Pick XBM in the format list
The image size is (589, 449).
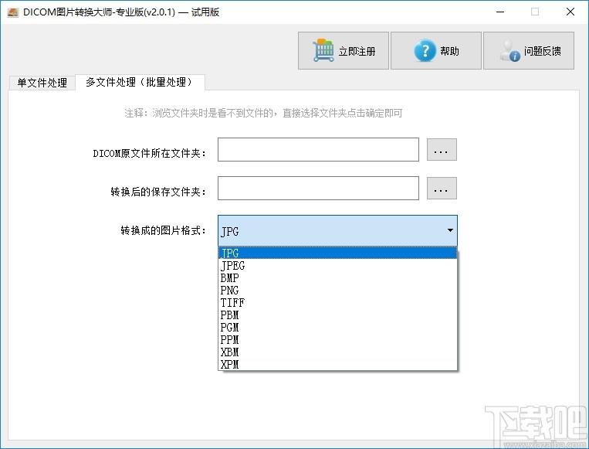337,352
